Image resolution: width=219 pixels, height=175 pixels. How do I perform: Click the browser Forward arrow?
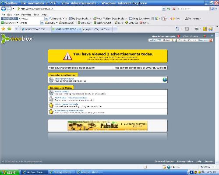click(9, 9)
